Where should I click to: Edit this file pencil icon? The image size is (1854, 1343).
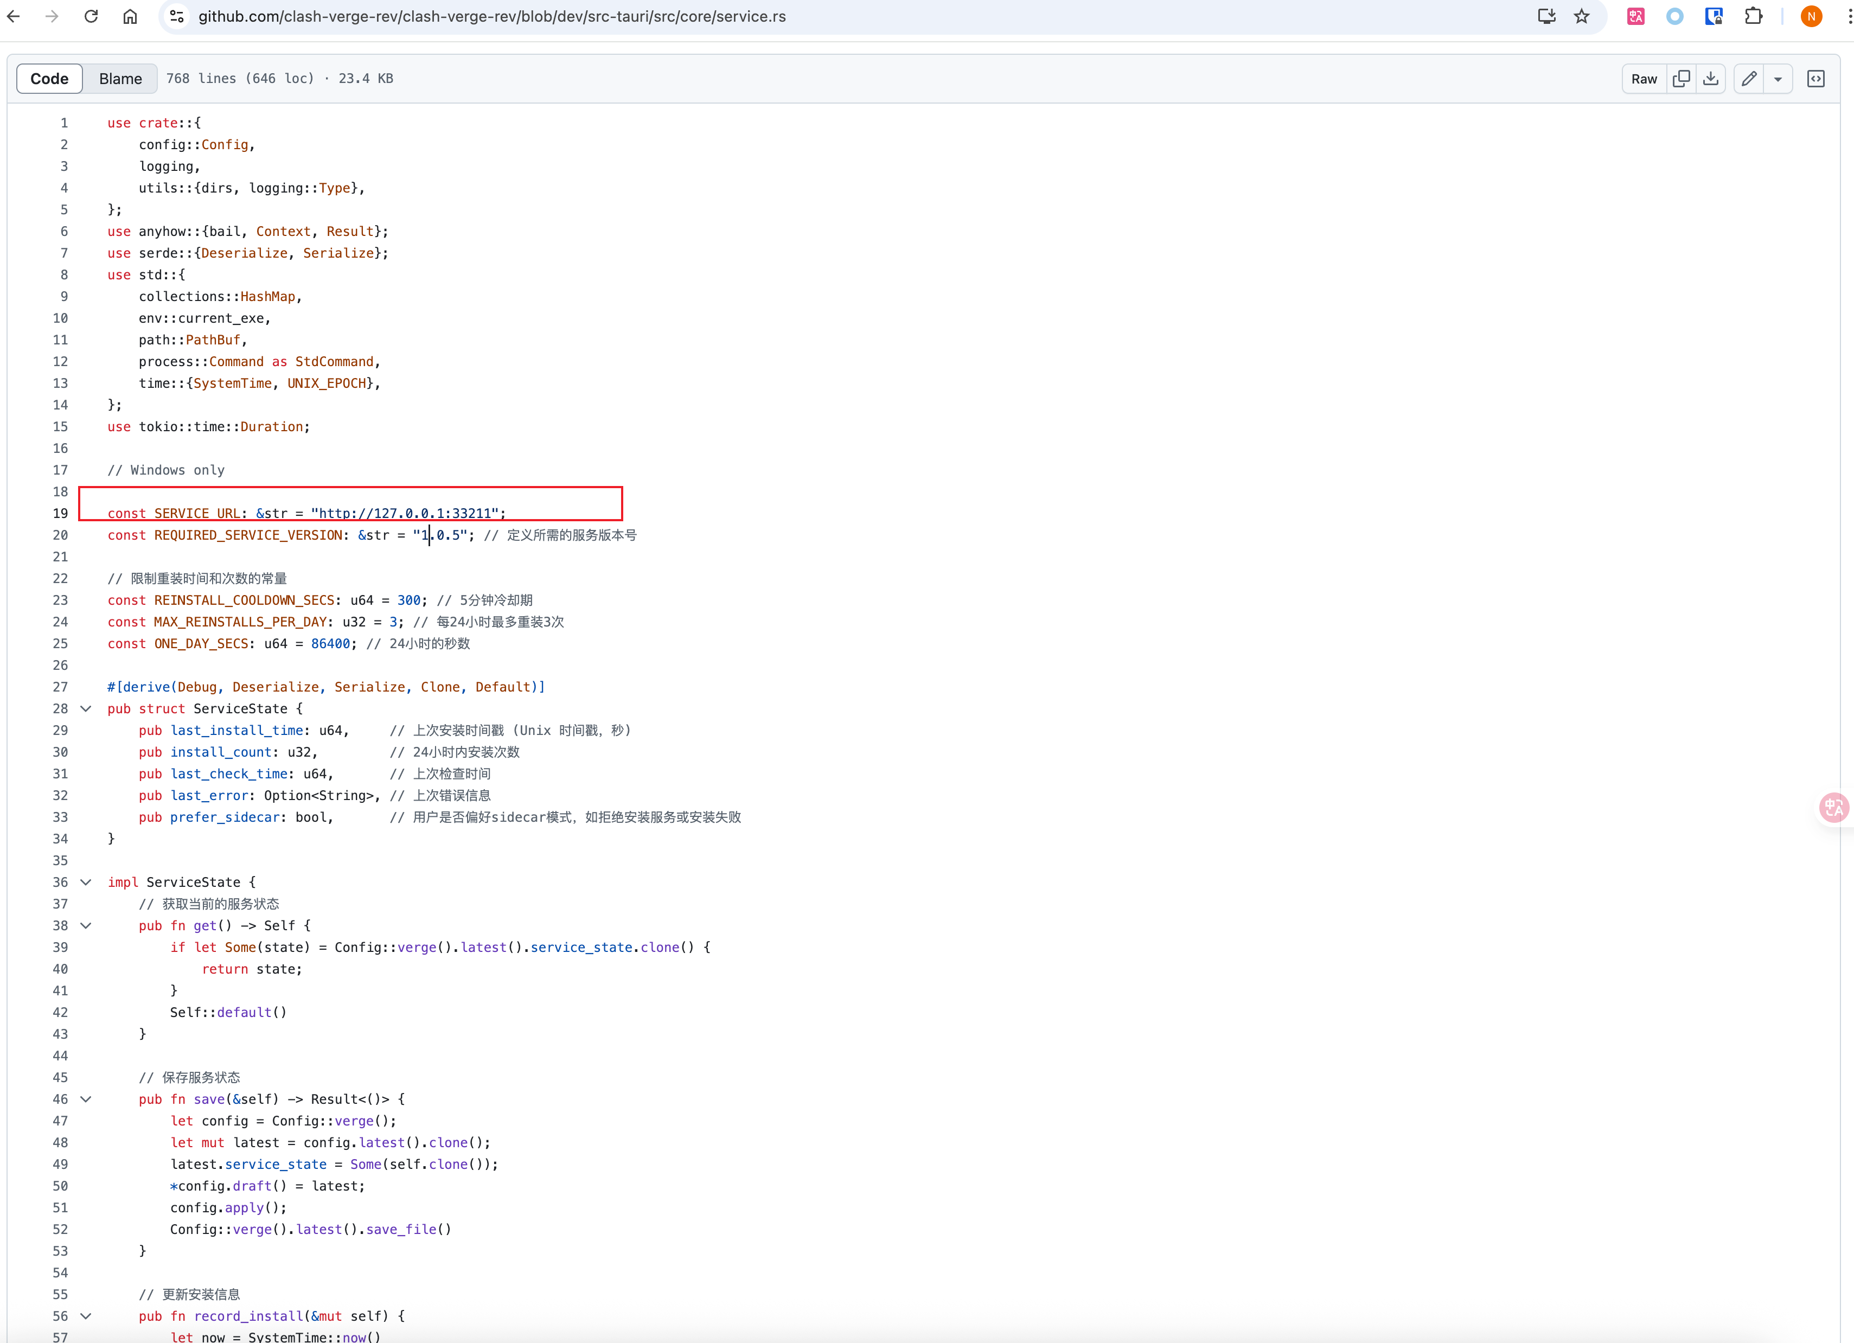pyautogui.click(x=1749, y=79)
